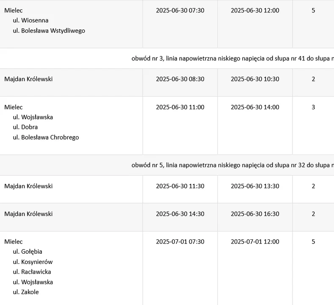
Task: Click the ul. Wiosenna street entry
Action: [30, 20]
